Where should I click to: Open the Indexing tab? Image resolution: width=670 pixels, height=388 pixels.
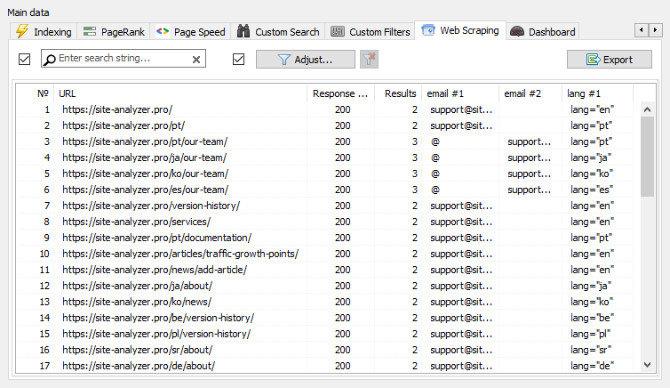click(x=44, y=32)
